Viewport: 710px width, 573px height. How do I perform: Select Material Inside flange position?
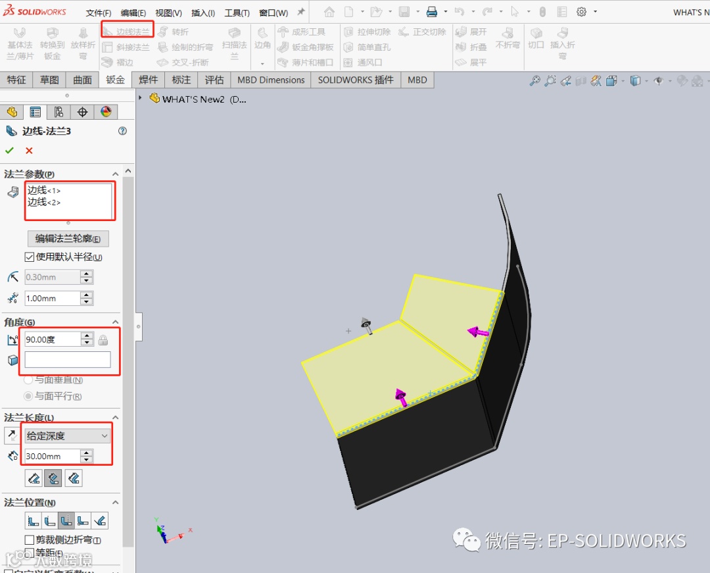33,520
